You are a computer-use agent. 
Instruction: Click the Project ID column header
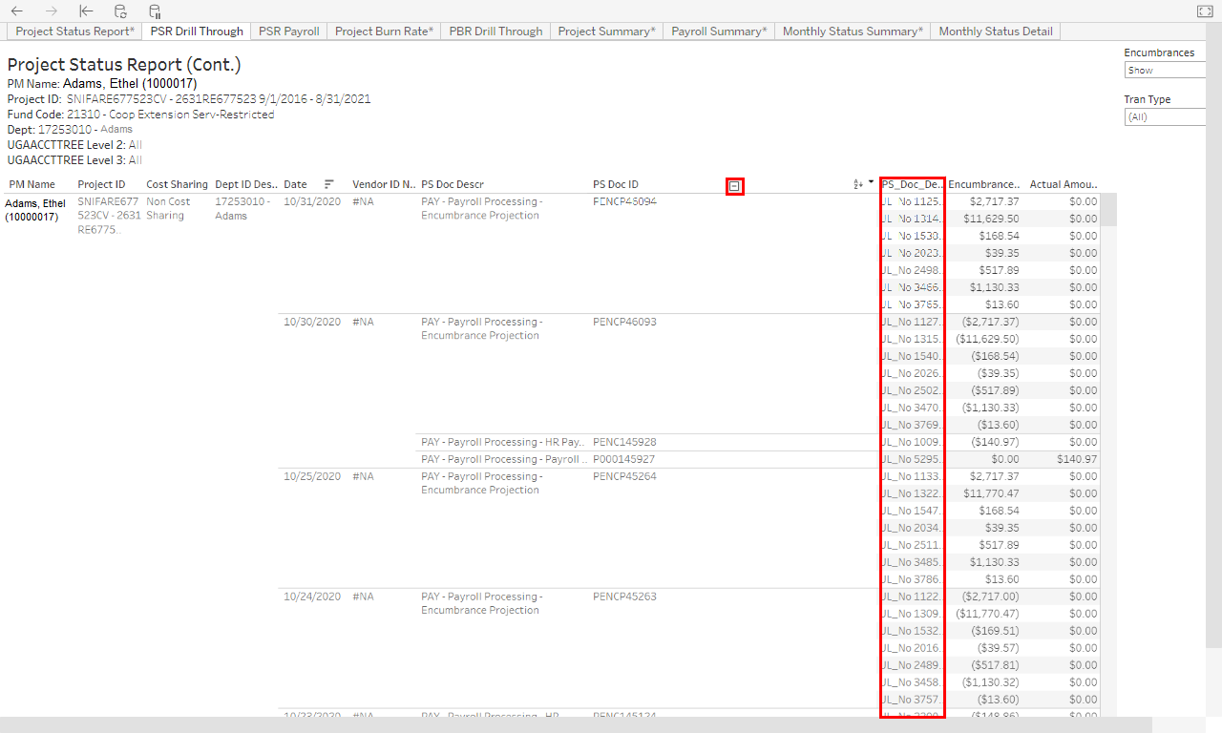tap(101, 184)
